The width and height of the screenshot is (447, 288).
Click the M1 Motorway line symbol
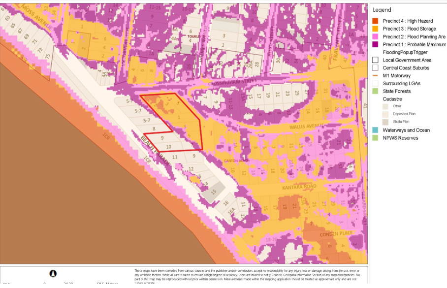tap(375, 76)
